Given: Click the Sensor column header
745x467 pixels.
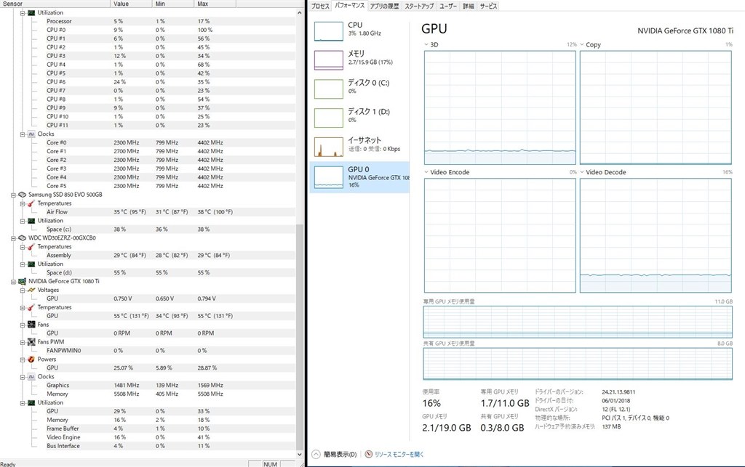Looking at the screenshot, I should click(x=55, y=4).
